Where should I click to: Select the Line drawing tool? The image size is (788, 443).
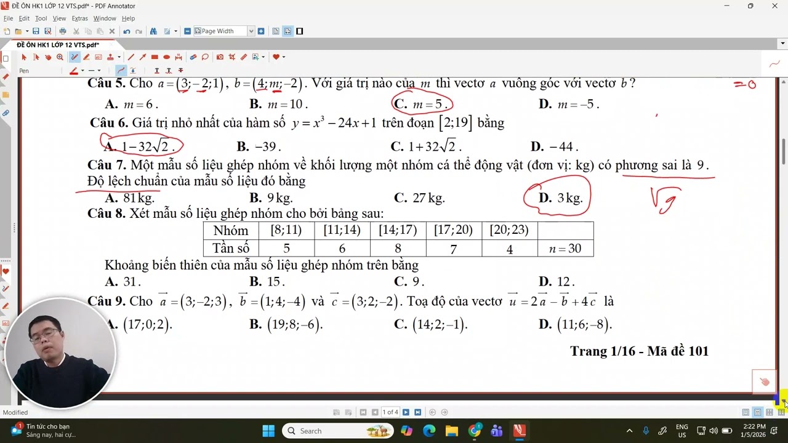(131, 57)
